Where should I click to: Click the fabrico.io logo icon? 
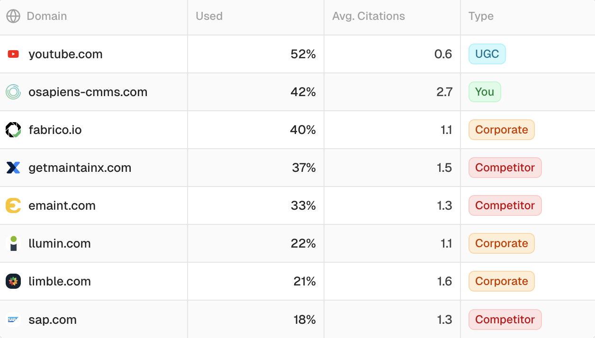click(13, 130)
